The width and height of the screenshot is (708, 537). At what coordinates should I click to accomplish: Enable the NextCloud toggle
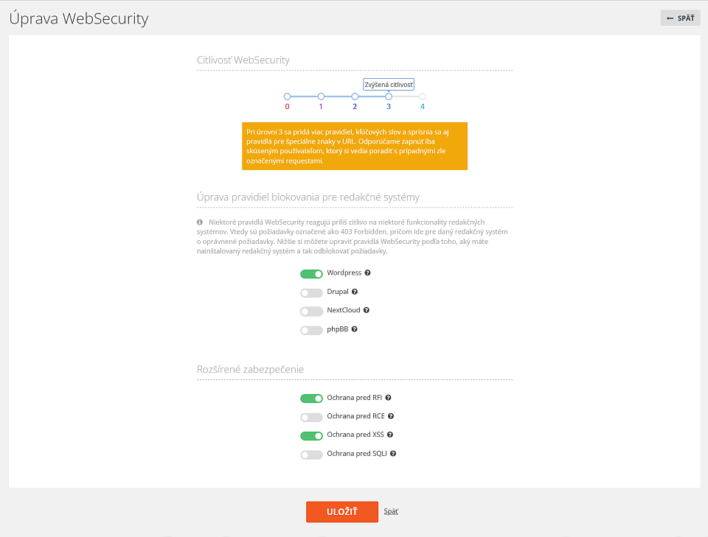[x=311, y=311]
